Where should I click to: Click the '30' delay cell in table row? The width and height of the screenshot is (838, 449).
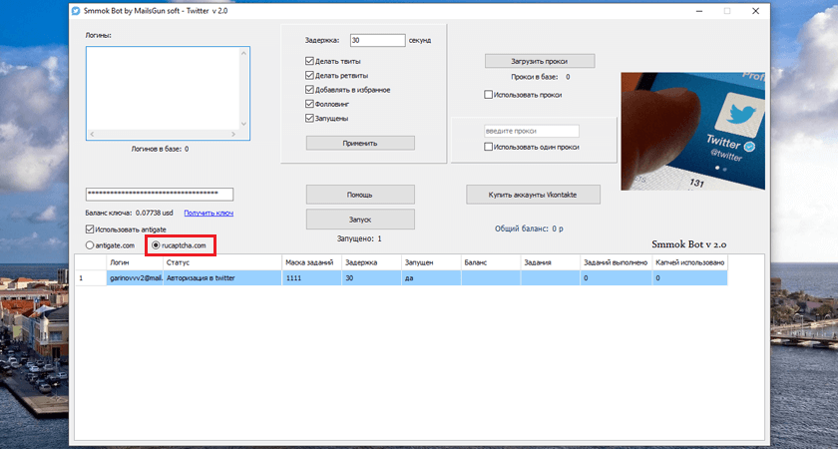(x=371, y=278)
